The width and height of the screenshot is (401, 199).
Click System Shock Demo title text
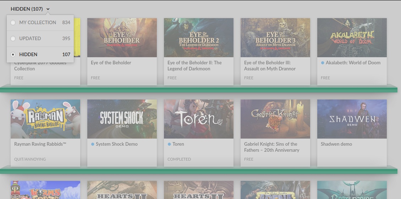[x=117, y=144]
